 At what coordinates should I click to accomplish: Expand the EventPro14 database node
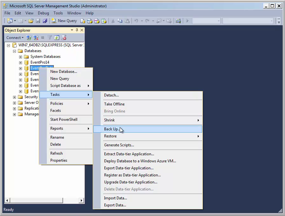point(20,63)
